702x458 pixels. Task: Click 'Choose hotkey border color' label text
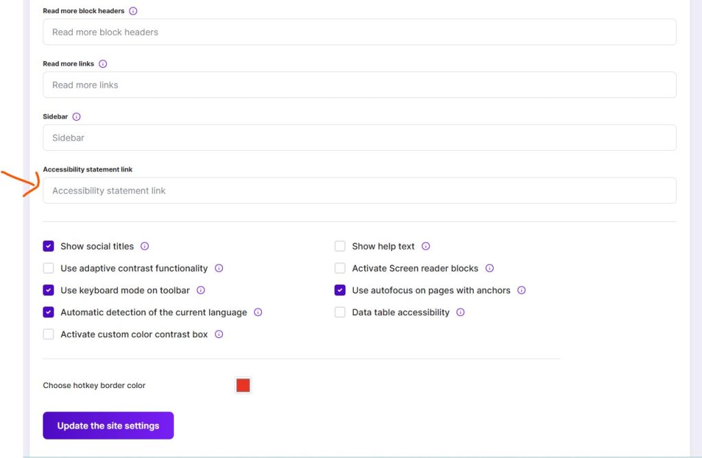[x=94, y=385]
